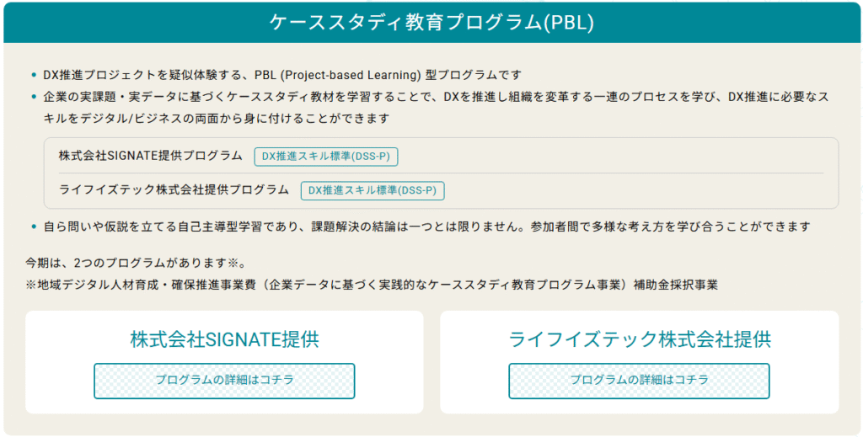
Task: Click the DSS-P tag beside ライフイズテック提供プログラム
Action: coord(373,190)
